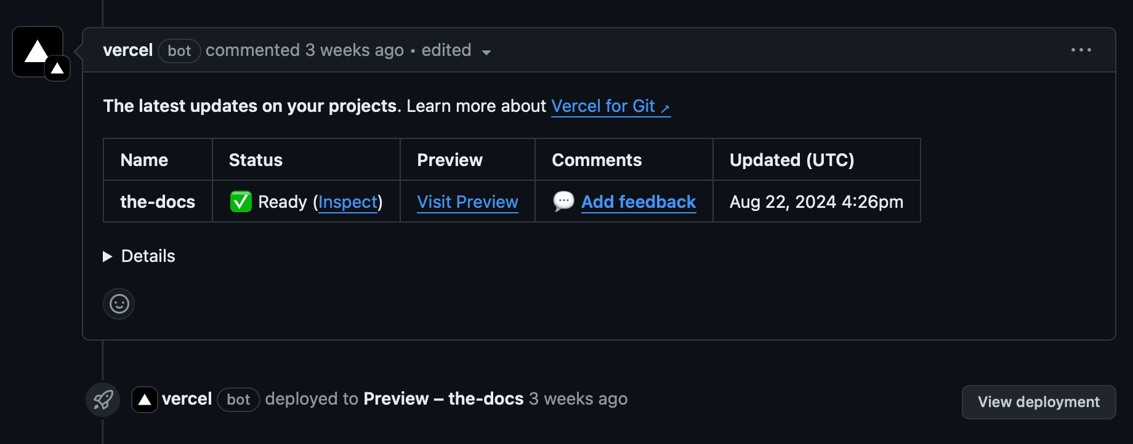Click the rocket deployment icon
This screenshot has height=444, width=1133.
coord(102,400)
